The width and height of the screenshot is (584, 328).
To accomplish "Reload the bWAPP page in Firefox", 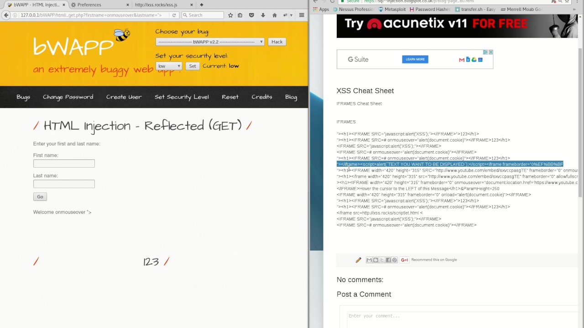I will [x=174, y=15].
